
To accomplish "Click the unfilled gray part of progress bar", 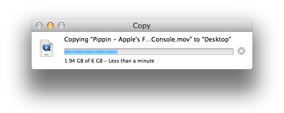I will coord(176,51).
